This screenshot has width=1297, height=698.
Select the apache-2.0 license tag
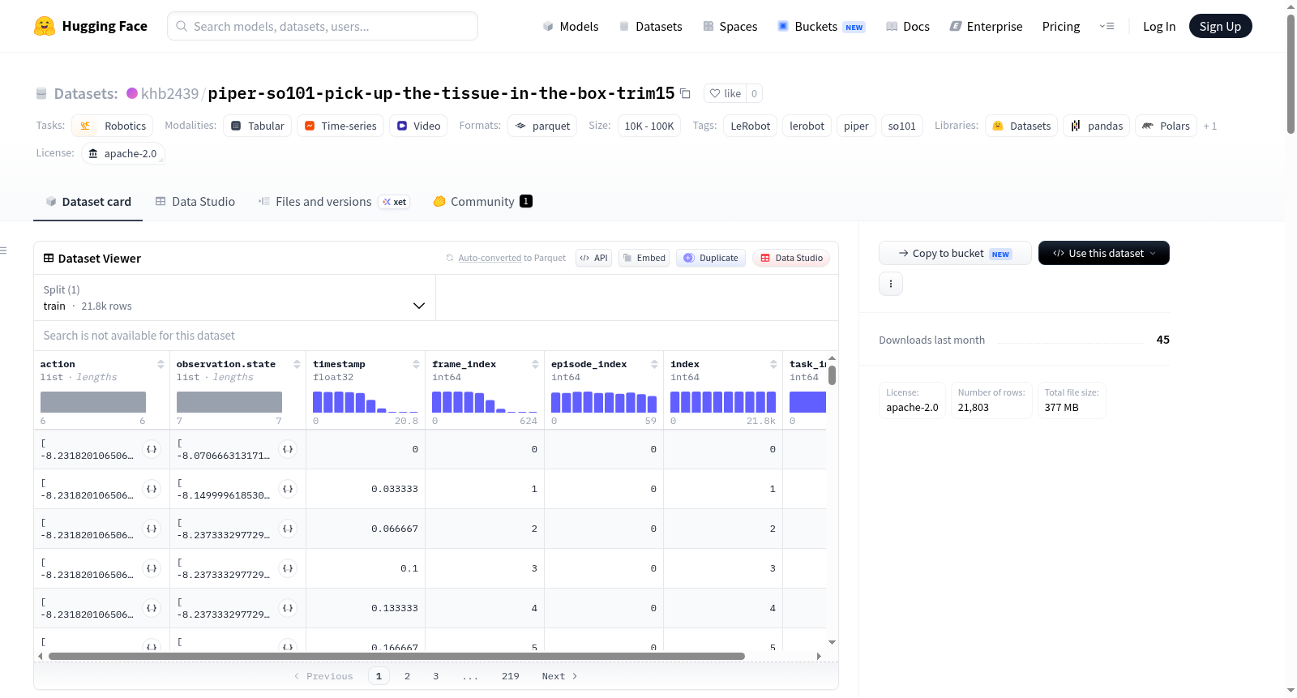tap(123, 153)
